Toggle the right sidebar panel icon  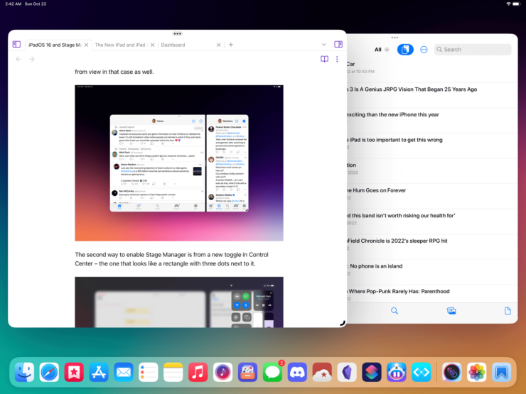coord(338,44)
